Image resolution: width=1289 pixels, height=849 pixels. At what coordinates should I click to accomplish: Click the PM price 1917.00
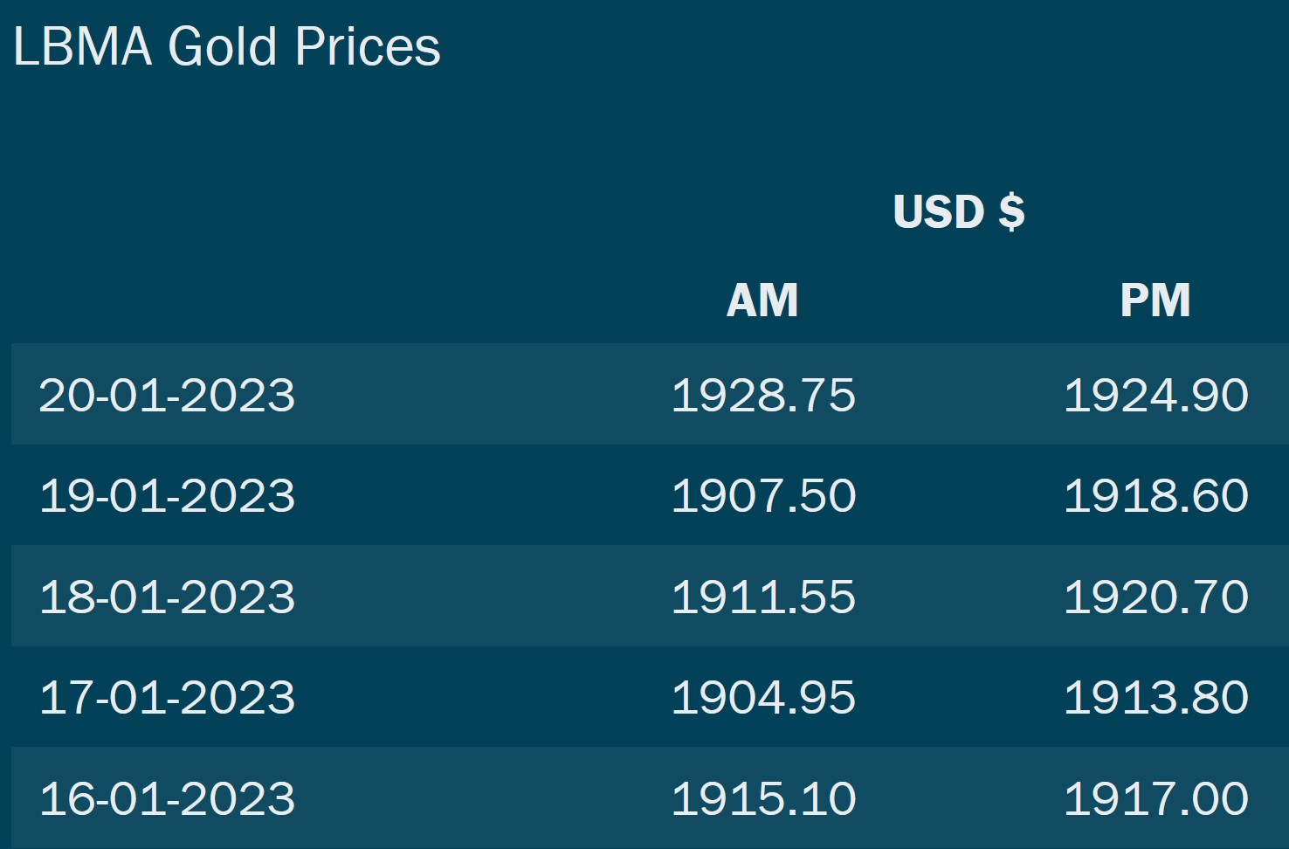click(x=1156, y=799)
